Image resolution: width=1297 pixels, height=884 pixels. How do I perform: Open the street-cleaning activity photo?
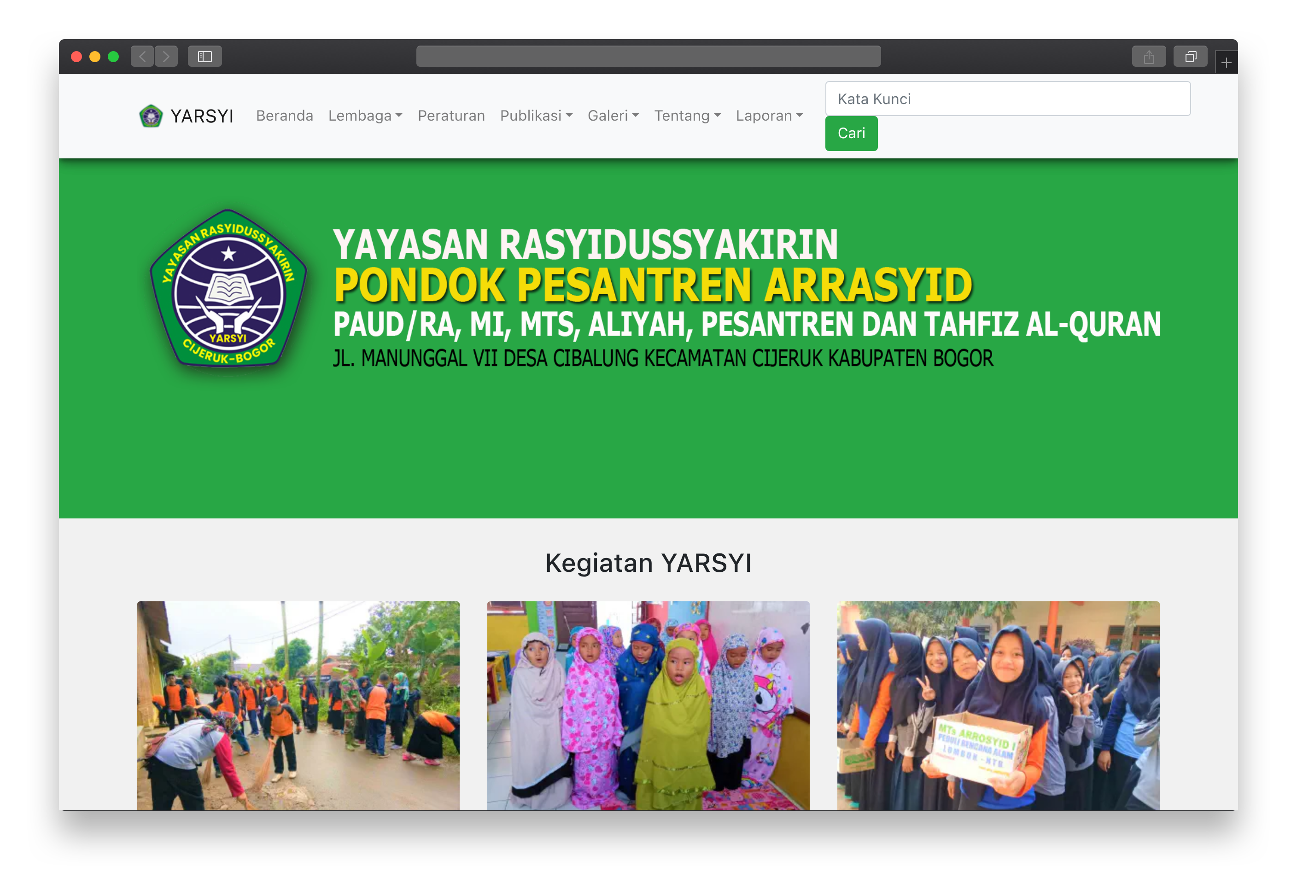click(298, 705)
